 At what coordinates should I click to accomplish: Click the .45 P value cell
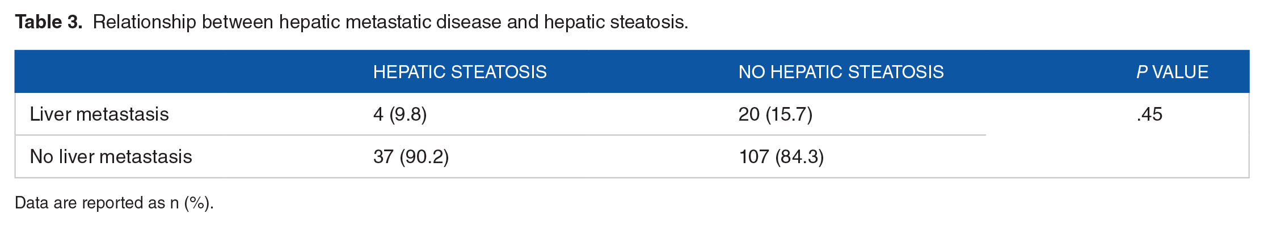tap(1149, 114)
